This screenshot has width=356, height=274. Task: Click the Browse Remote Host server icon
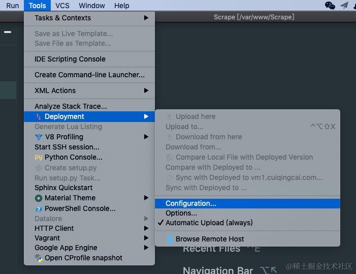[x=170, y=239]
